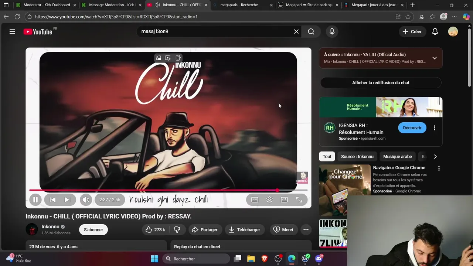Open YouTube notifications bell
The width and height of the screenshot is (473, 266).
435,32
